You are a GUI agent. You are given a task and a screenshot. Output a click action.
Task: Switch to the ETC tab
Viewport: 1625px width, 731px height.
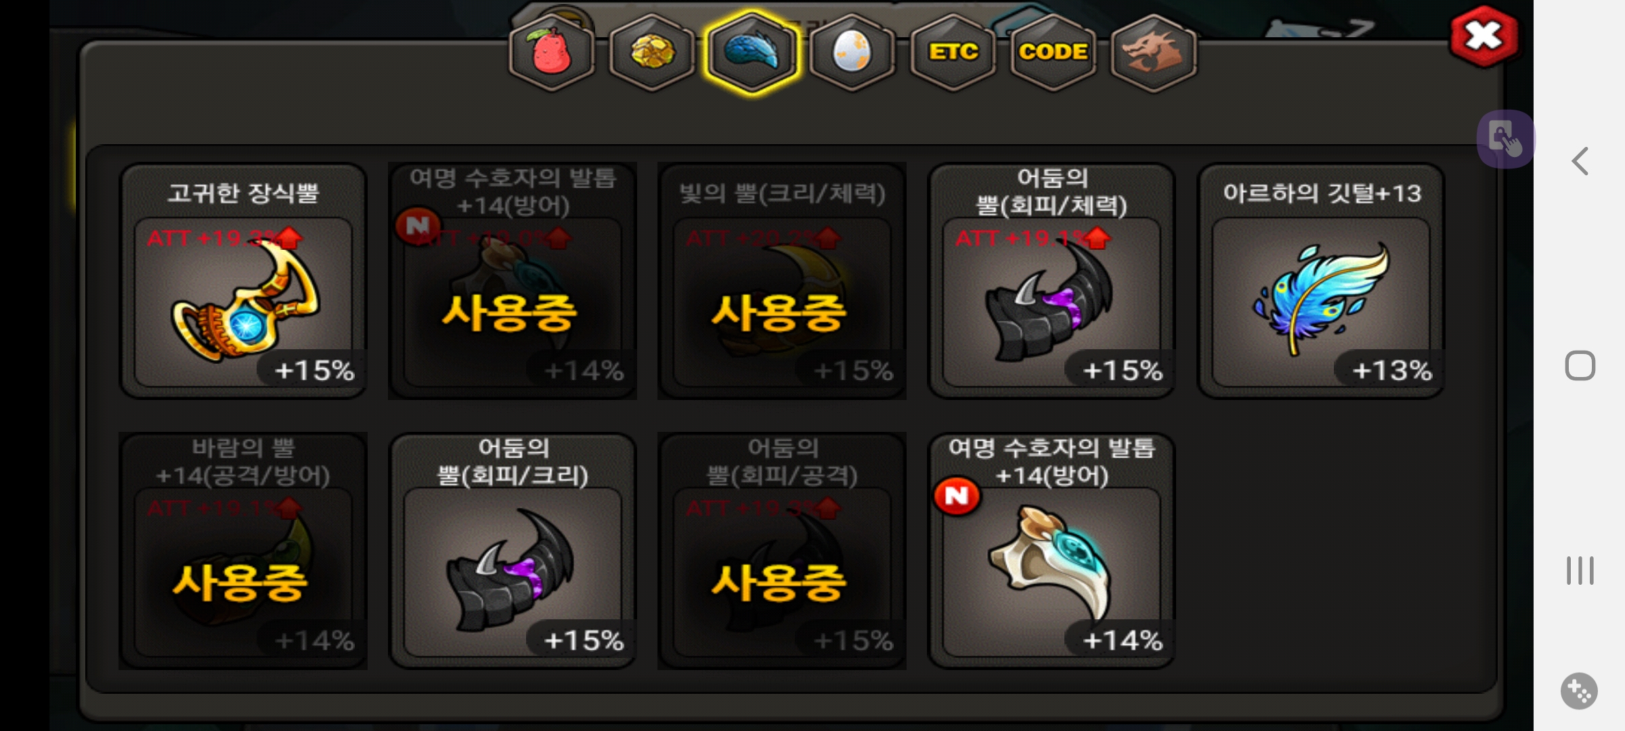coord(953,52)
